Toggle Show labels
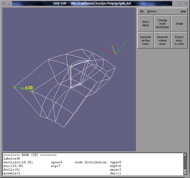 point(146,24)
